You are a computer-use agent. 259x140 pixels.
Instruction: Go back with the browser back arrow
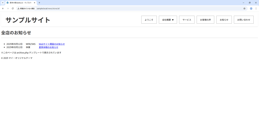tap(3, 8)
